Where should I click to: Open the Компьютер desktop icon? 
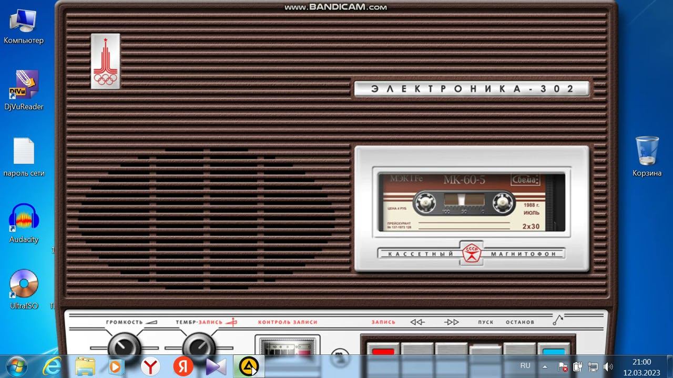(x=24, y=26)
